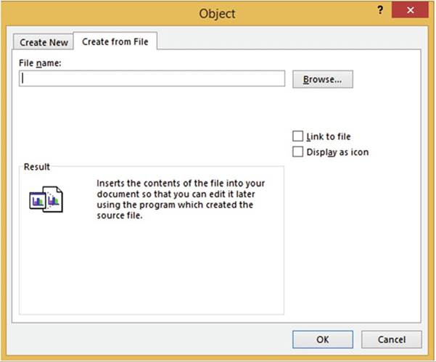Click the "Link to file" label text
The image size is (436, 362).
point(329,136)
